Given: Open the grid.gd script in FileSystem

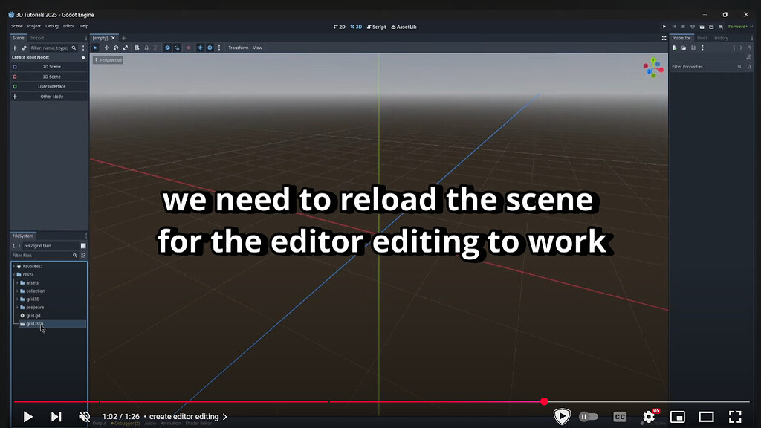Looking at the screenshot, I should [x=33, y=315].
